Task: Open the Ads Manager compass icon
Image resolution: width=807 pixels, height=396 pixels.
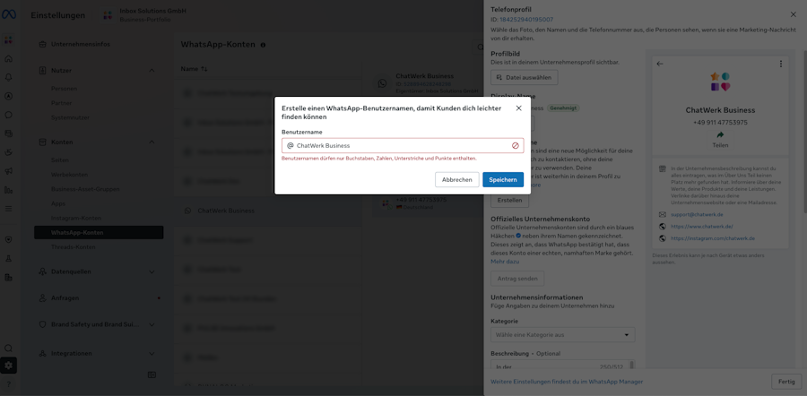Action: 8,96
